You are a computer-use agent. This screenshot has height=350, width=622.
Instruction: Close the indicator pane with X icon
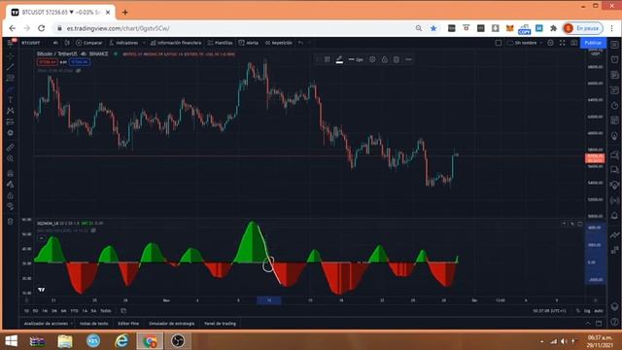(572, 224)
